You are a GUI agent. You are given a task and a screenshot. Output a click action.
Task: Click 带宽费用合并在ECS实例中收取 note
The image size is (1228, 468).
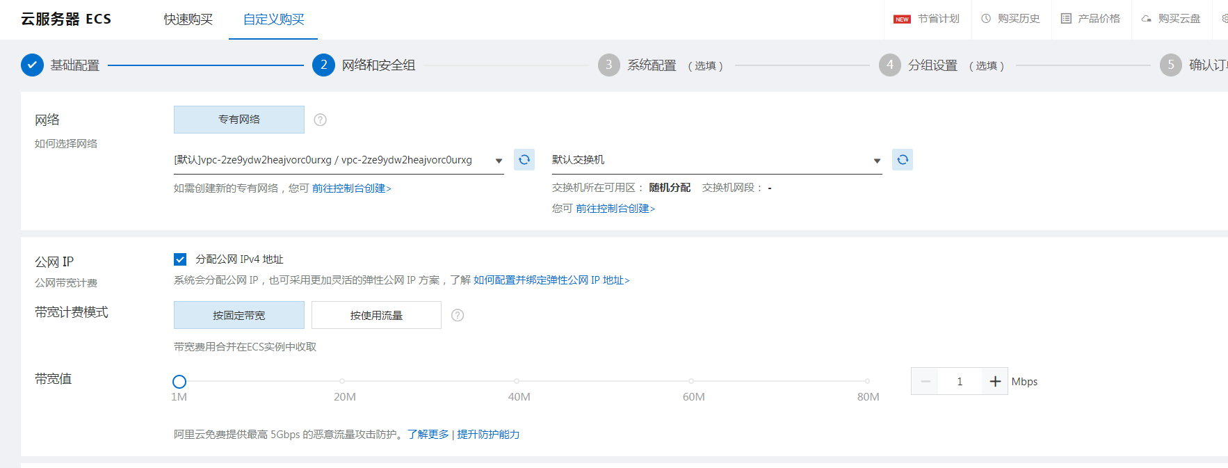point(245,347)
